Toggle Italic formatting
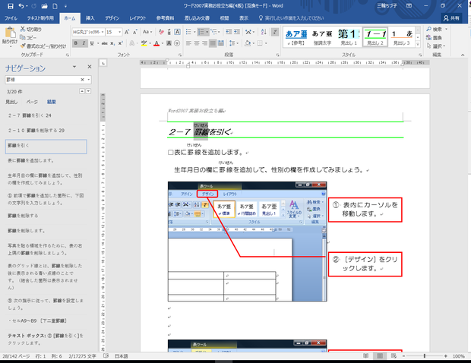 click(x=84, y=43)
